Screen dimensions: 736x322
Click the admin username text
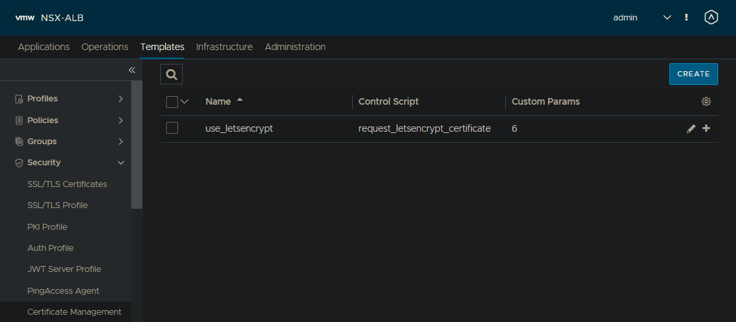click(x=625, y=18)
